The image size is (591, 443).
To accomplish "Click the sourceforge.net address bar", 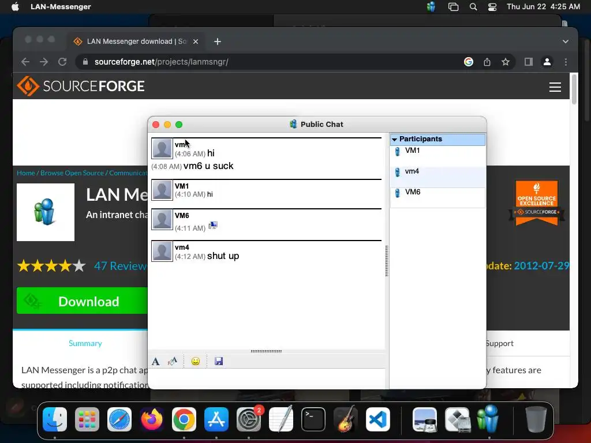I will pos(264,62).
